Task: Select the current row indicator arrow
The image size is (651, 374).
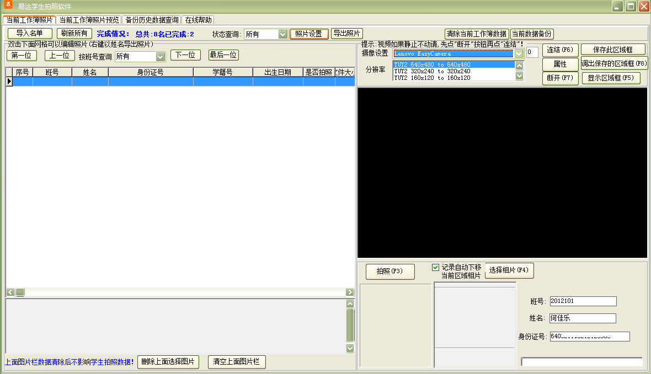Action: coord(9,82)
